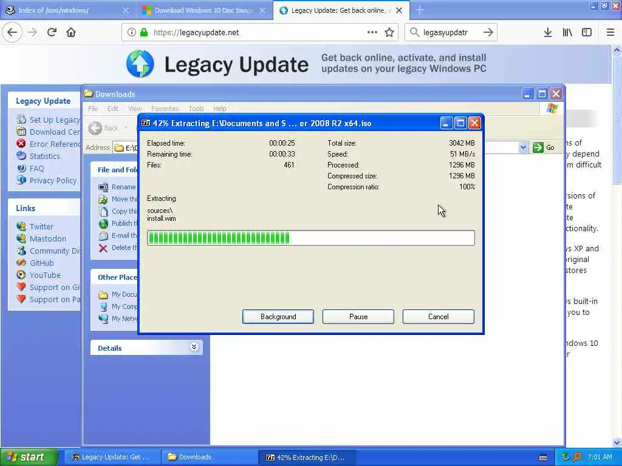622x466 pixels.
Task: Click on-screen keyboard tray icon
Action: tap(543, 458)
